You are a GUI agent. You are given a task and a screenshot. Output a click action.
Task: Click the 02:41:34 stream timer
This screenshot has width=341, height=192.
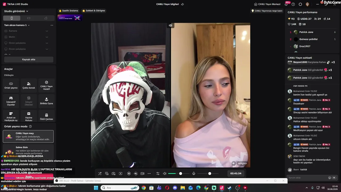click(236, 174)
